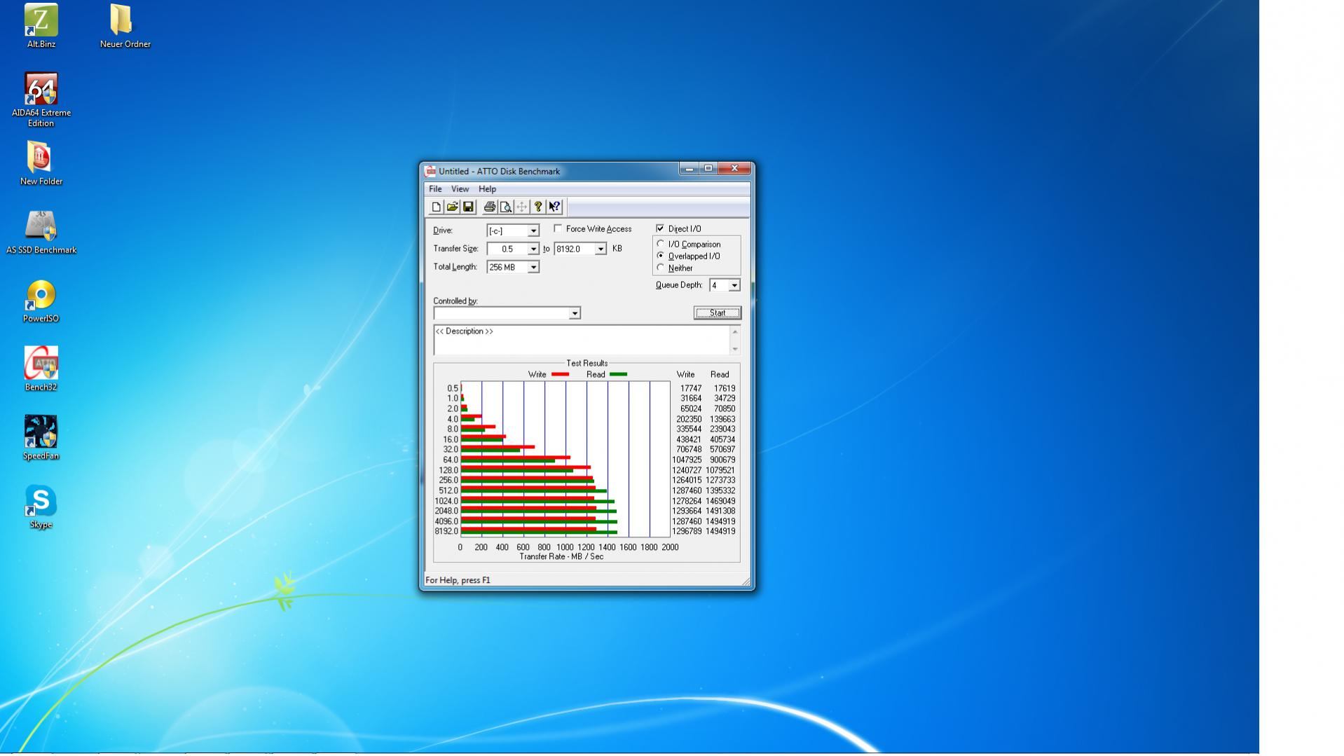This screenshot has width=1344, height=756.
Task: Open the Queue Depth dropdown
Action: pos(734,285)
